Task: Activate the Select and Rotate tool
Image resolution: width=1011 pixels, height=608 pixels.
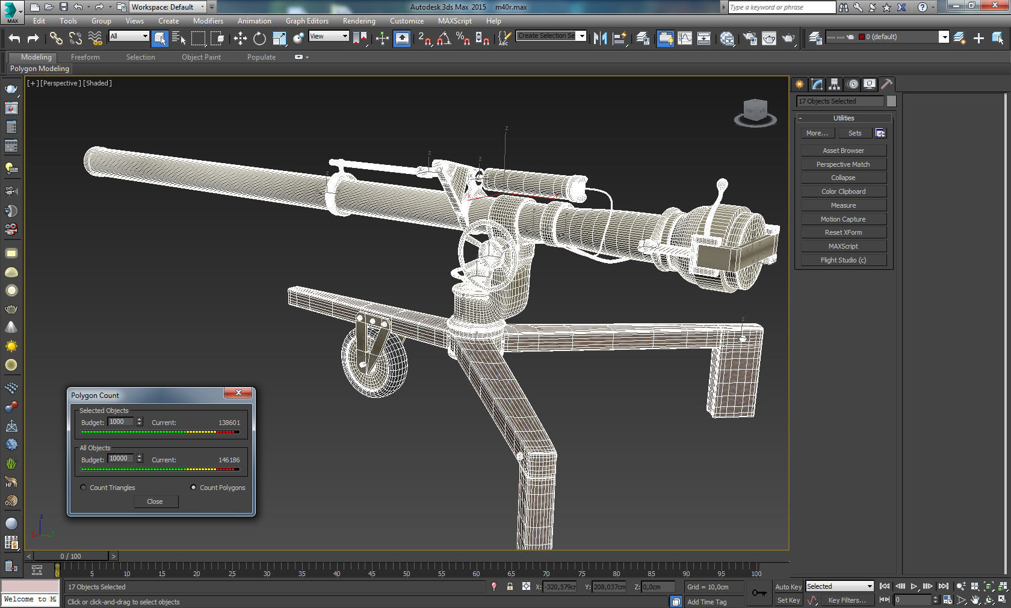Action: [x=259, y=39]
